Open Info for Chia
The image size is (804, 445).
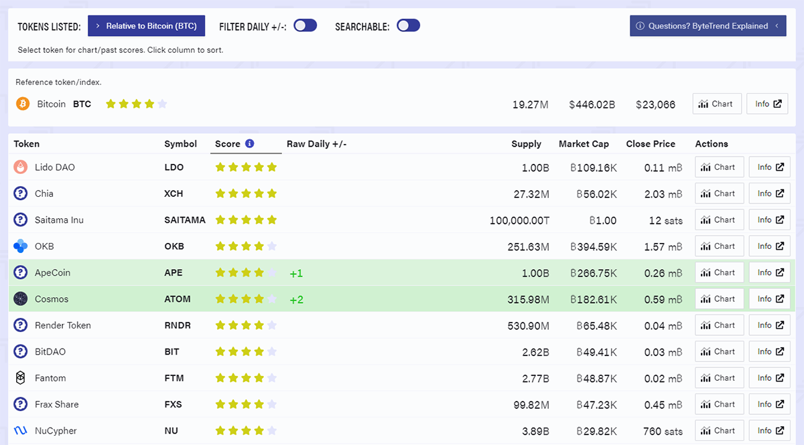coord(769,193)
